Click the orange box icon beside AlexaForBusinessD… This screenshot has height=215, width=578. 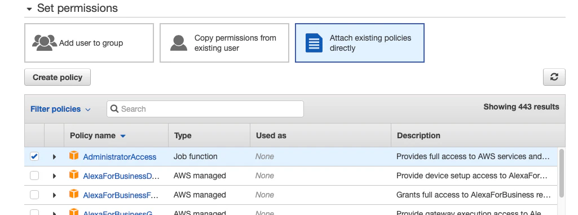[74, 175]
